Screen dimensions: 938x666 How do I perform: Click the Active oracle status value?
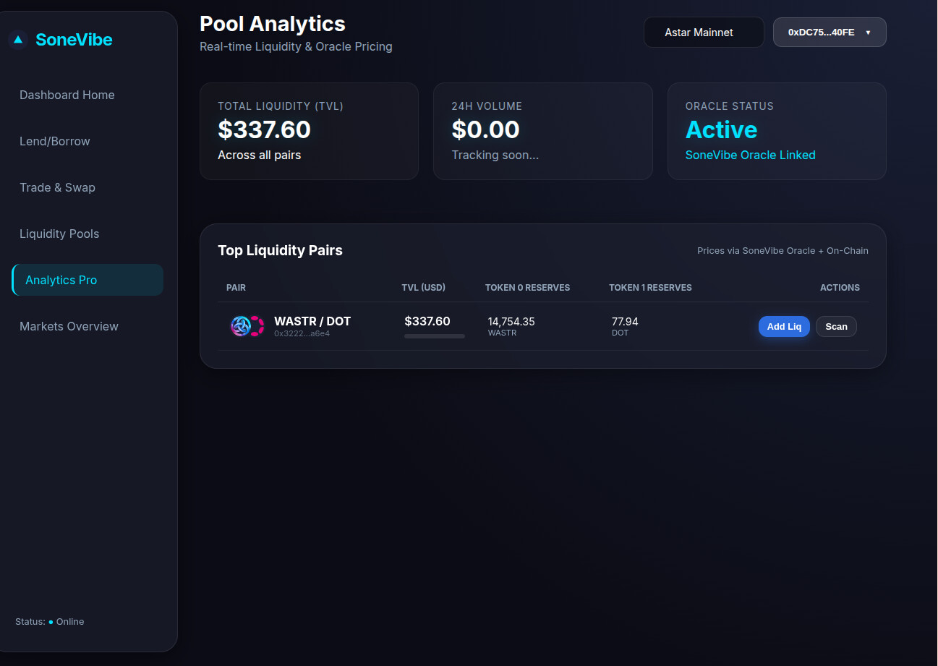[x=722, y=129]
